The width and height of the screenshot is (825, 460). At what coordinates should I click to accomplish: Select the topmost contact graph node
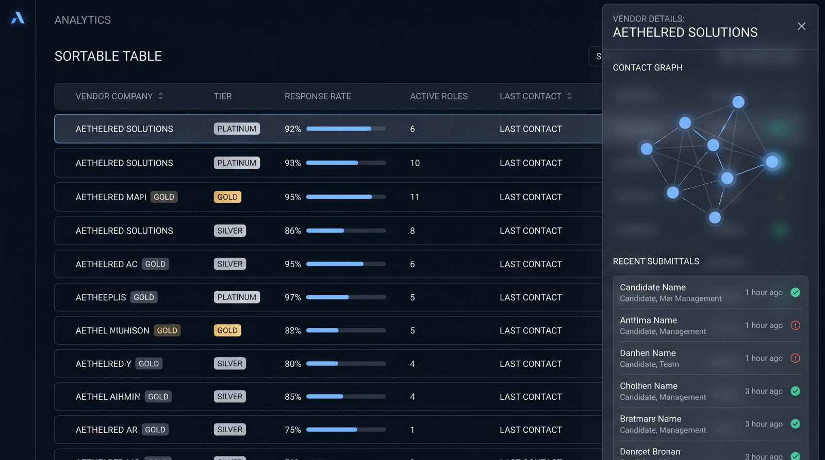point(738,102)
